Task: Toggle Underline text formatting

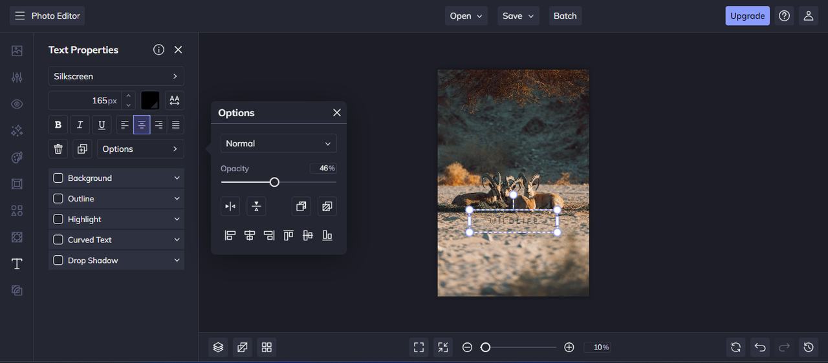Action: pos(102,125)
